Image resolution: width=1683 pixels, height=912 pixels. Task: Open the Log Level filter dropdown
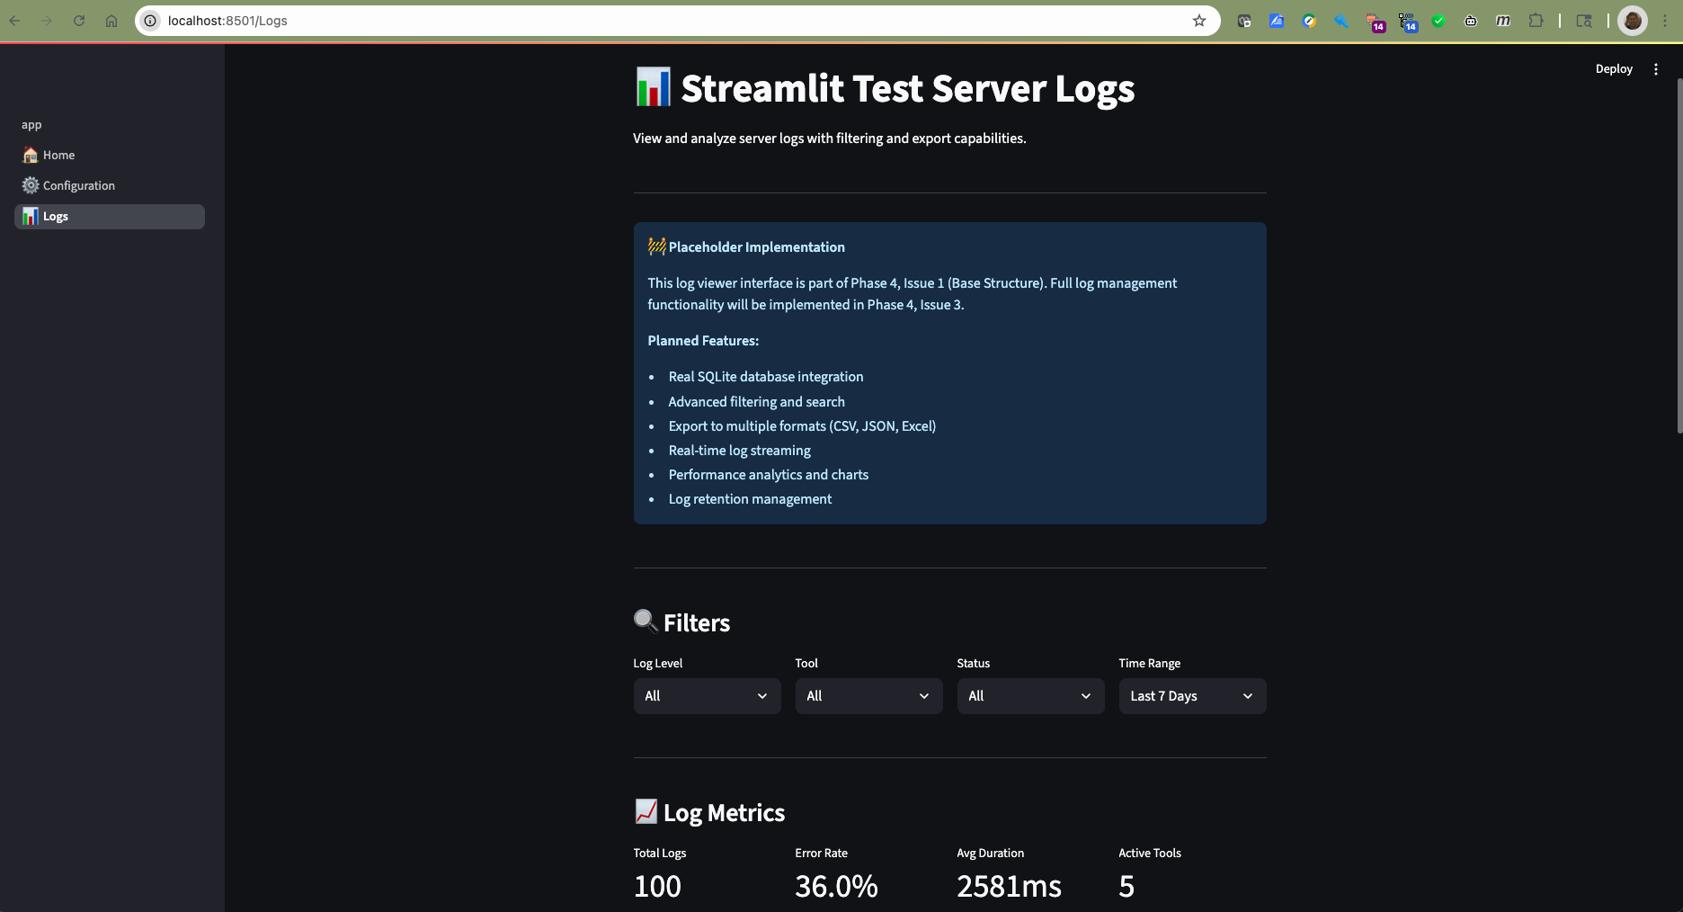(707, 695)
